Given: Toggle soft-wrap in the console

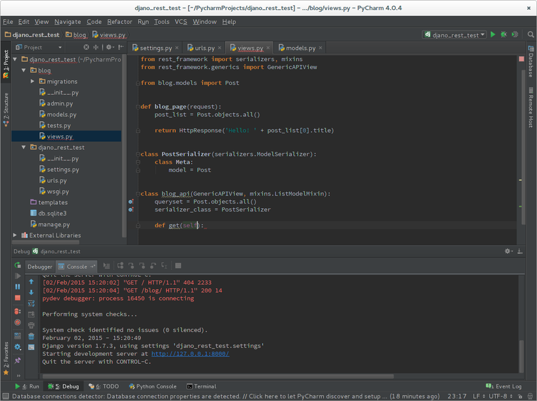Looking at the screenshot, I should pyautogui.click(x=31, y=303).
